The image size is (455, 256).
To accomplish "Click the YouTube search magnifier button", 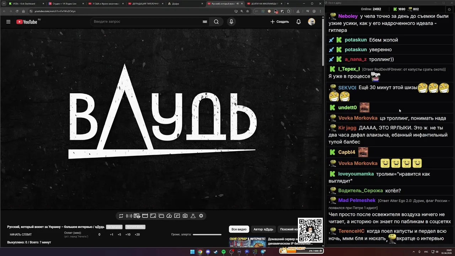I will 216,22.
